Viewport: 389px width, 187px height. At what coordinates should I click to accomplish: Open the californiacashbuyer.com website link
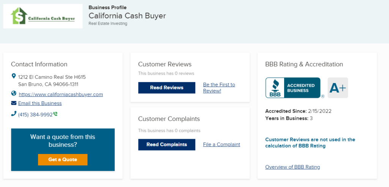coord(61,94)
